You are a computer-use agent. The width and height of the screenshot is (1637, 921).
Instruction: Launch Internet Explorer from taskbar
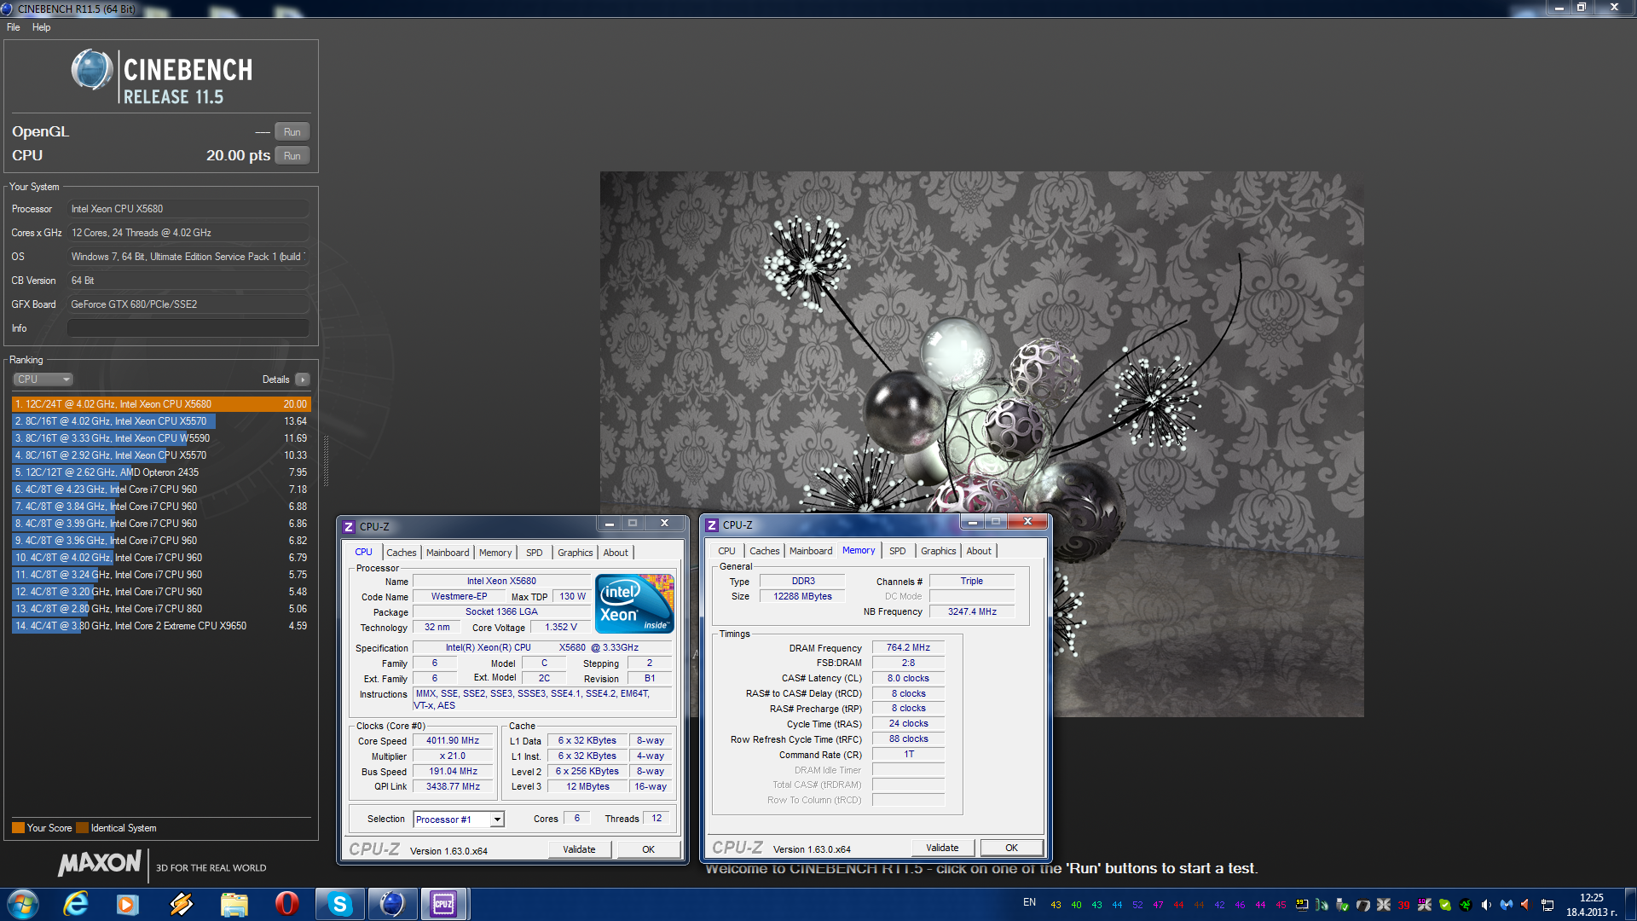tap(76, 904)
